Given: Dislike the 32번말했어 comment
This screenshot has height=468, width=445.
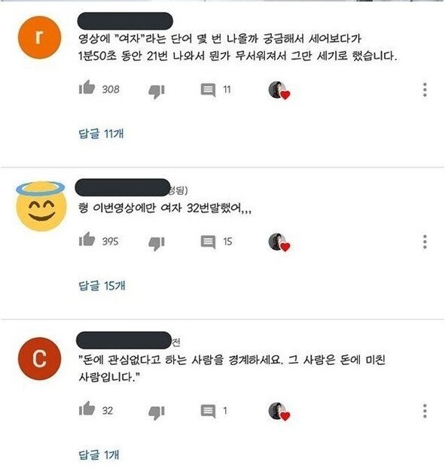Looking at the screenshot, I should (x=157, y=243).
